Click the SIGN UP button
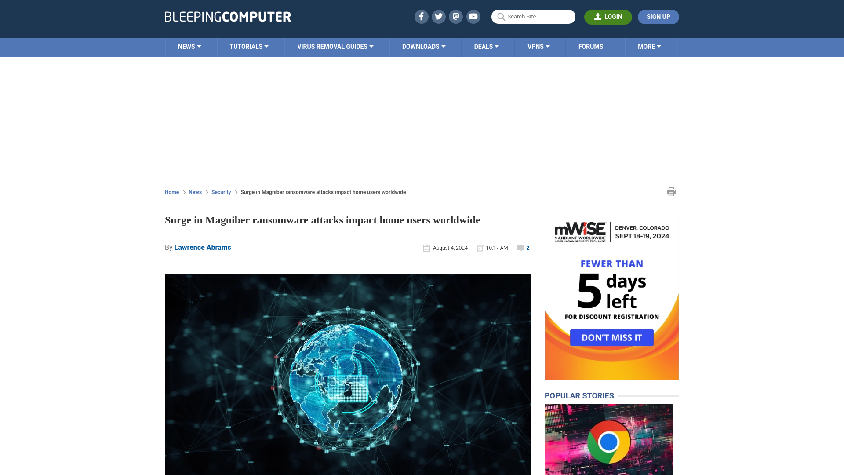The image size is (844, 475). point(658,17)
